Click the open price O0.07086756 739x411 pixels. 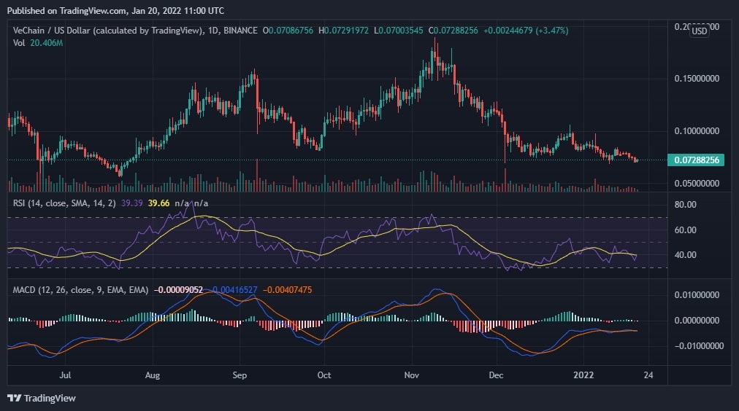tap(288, 31)
